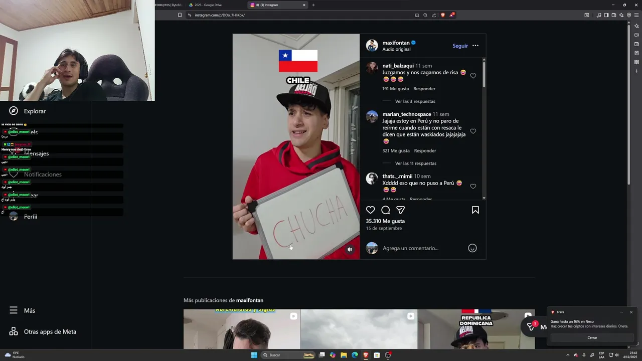Switch to the Instagram browser tab
642x361 pixels.
pos(278,5)
